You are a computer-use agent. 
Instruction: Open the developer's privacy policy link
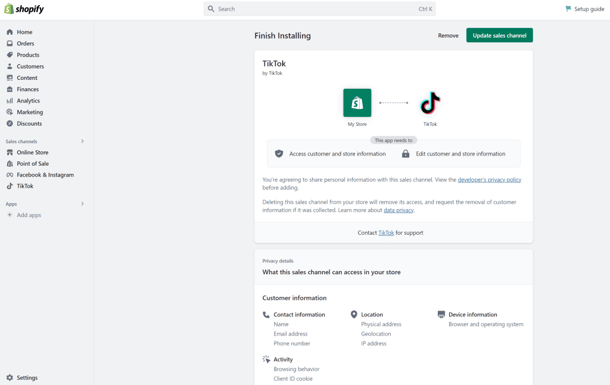[x=490, y=180]
